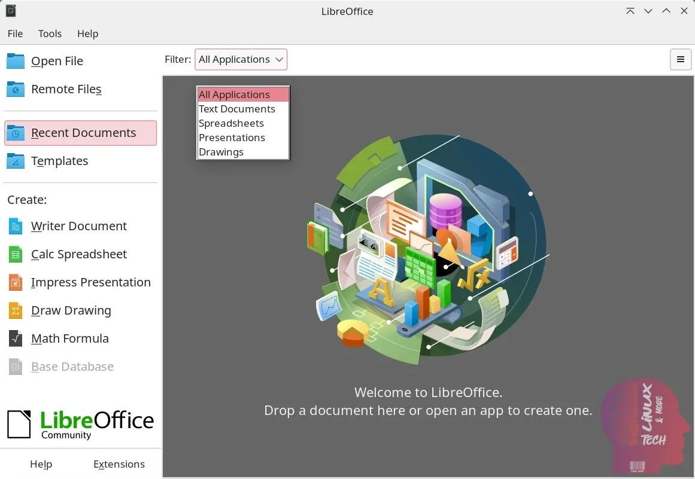Click the LibreOffice Community logo
This screenshot has width=695, height=479.
click(81, 423)
